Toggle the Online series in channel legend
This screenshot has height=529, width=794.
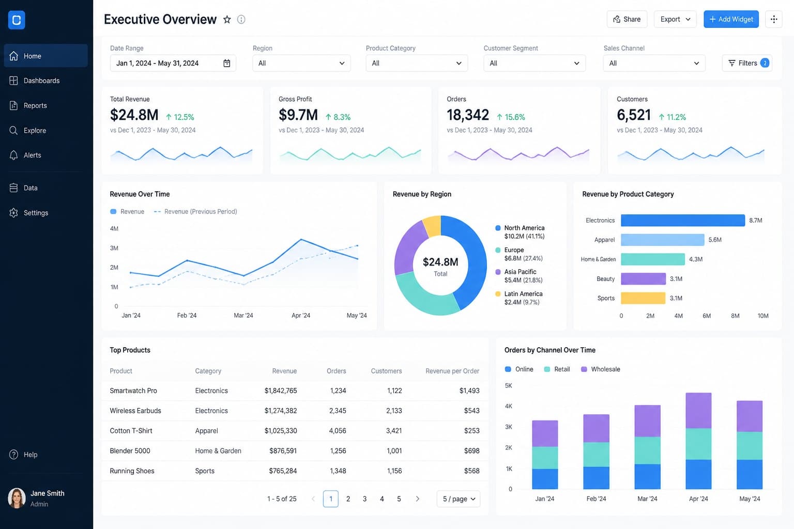pos(519,369)
